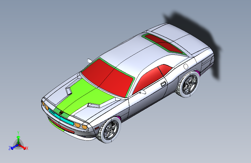Select the badge emblem on the grille
The height and width of the screenshot is (163, 251).
(x=61, y=113)
